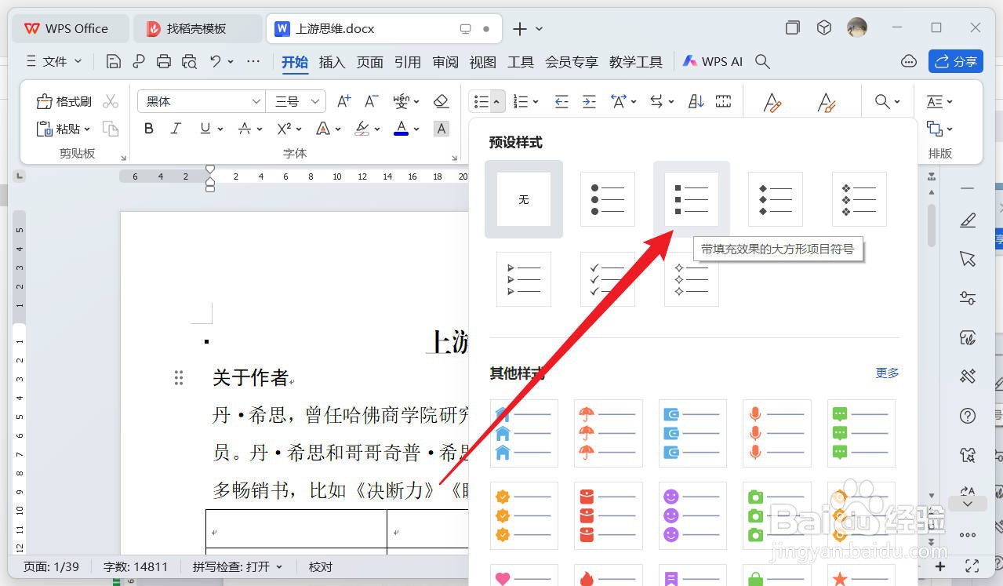The width and height of the screenshot is (1003, 586).
Task: Open the 拼写检查 spell check dropdown in status bar
Action: (x=238, y=566)
